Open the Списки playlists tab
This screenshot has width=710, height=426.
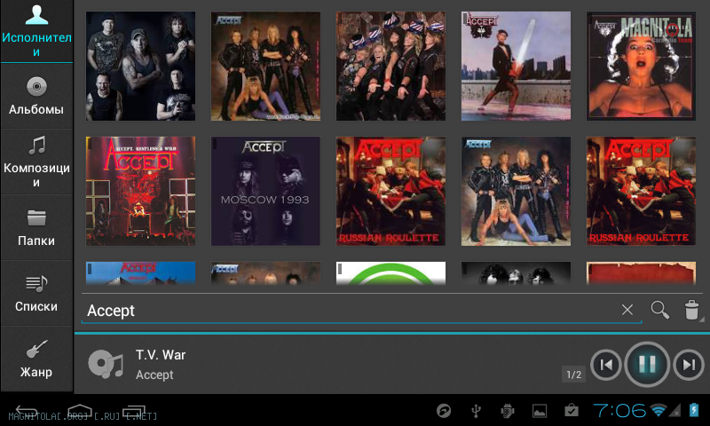(x=36, y=294)
